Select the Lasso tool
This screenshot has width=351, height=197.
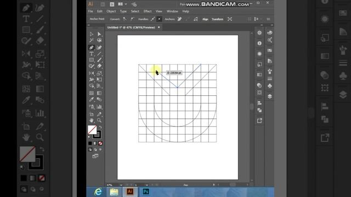[x=99, y=40]
